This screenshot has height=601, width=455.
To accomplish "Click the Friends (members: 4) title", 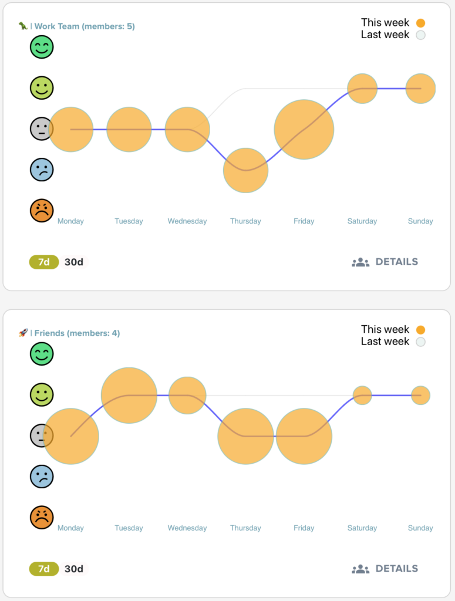I will 77,333.
